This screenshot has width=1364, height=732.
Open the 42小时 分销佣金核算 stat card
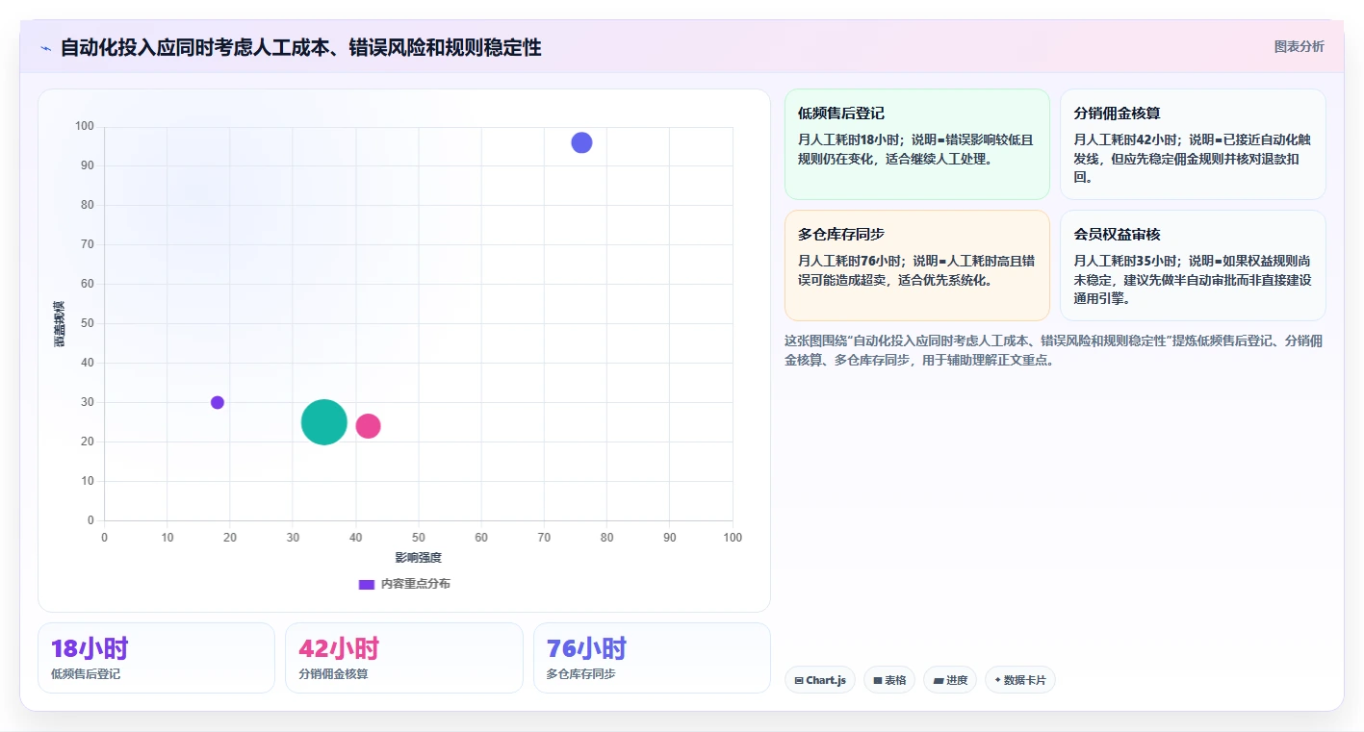(x=404, y=658)
